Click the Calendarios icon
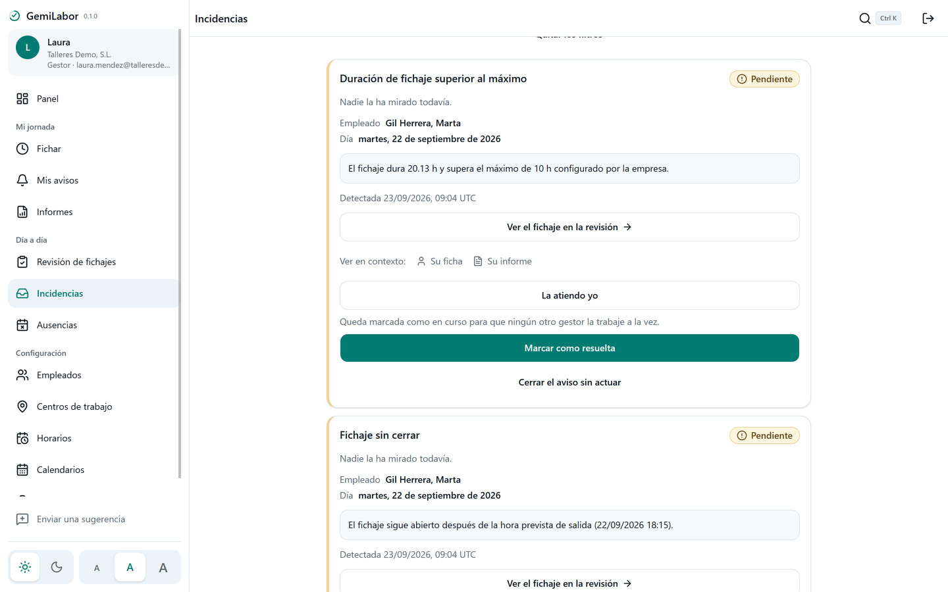948x592 pixels. point(22,470)
